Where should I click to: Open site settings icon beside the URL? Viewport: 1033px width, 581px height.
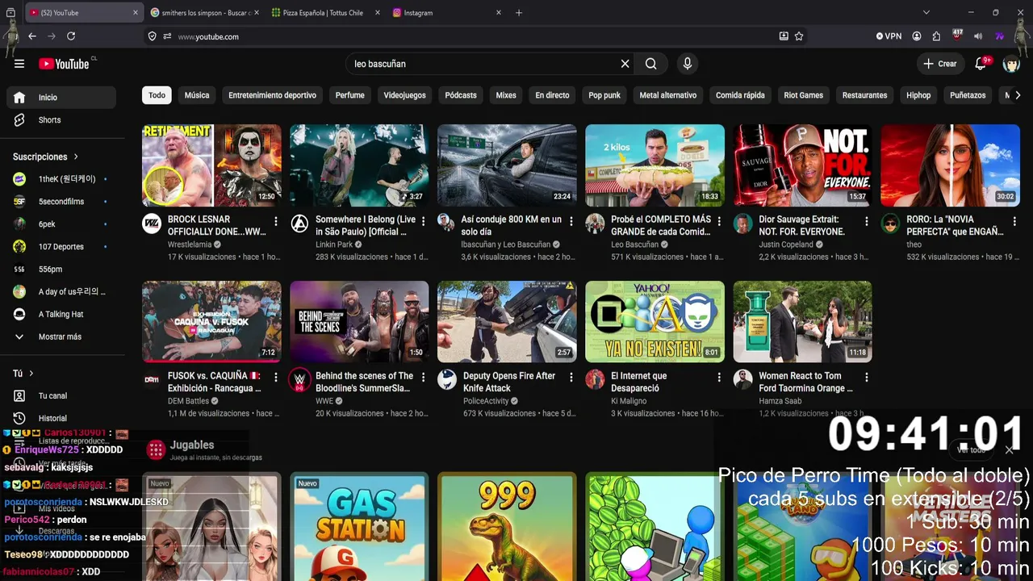pos(167,36)
